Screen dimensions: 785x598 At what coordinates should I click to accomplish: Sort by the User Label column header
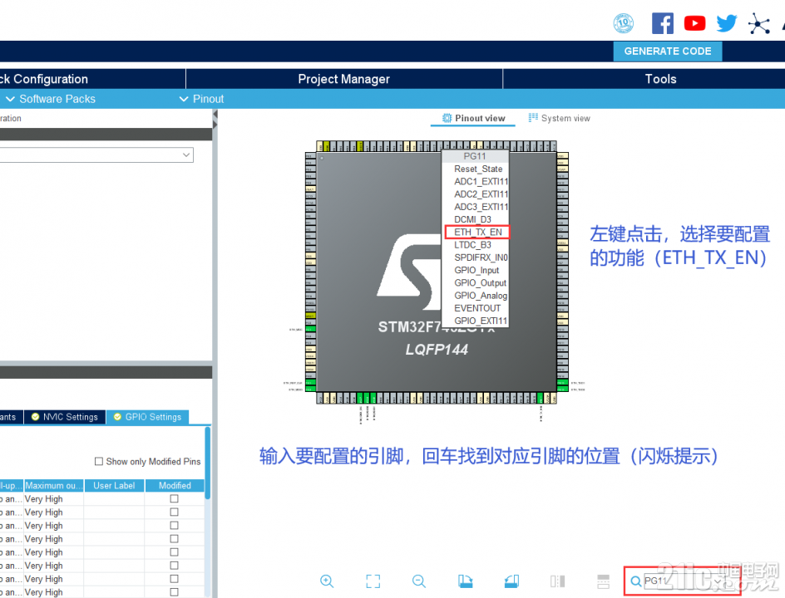point(114,486)
